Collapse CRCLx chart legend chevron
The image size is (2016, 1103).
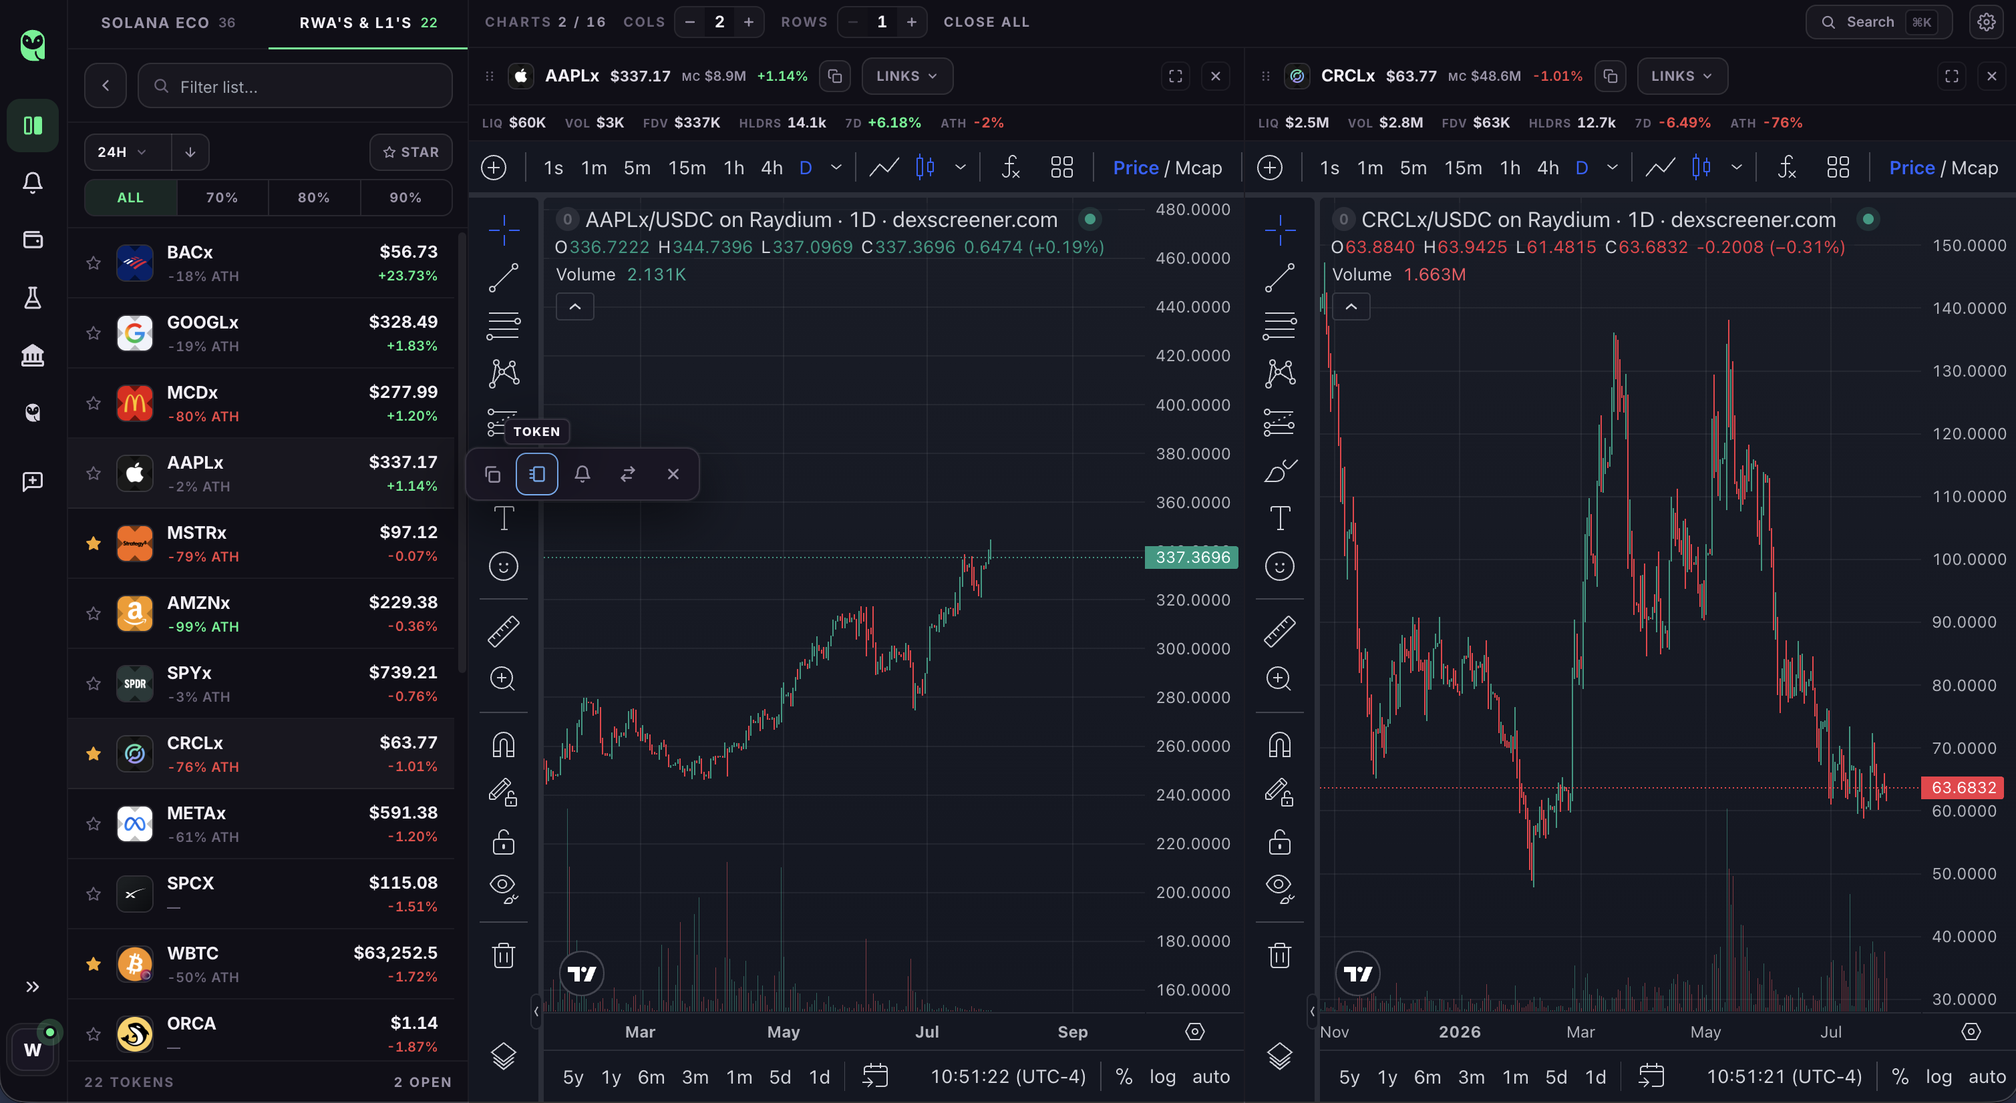(1351, 306)
